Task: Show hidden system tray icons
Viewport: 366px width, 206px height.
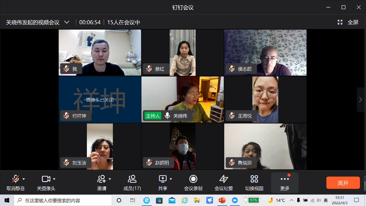Action: click(x=292, y=200)
